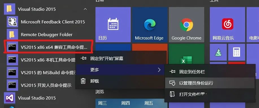
Task: Open the Microsoft Edge tile
Action: (x=149, y=25)
